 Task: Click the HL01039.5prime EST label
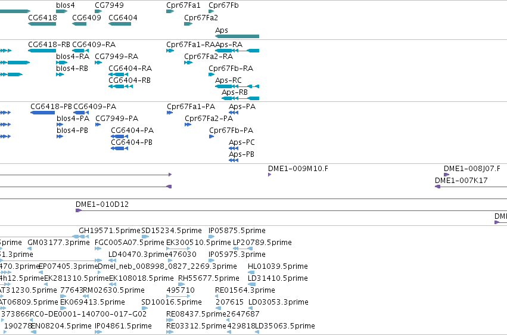(278, 266)
